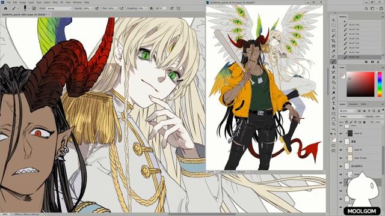Open layer blend mode Multiply dropdown
The image size is (385, 216).
click(351, 116)
